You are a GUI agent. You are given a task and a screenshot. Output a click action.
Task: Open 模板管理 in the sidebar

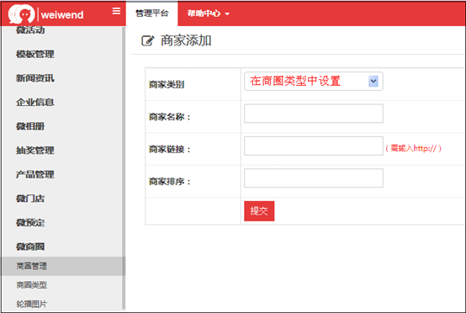35,54
